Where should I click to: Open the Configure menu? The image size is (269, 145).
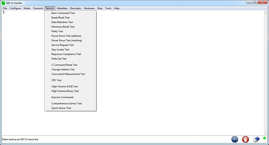[15, 8]
